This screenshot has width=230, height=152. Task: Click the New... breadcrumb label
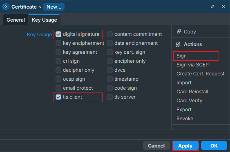[54, 7]
